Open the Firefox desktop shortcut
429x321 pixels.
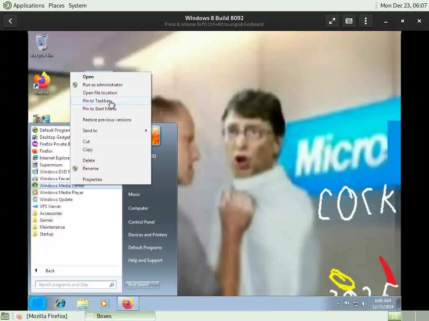click(x=41, y=83)
